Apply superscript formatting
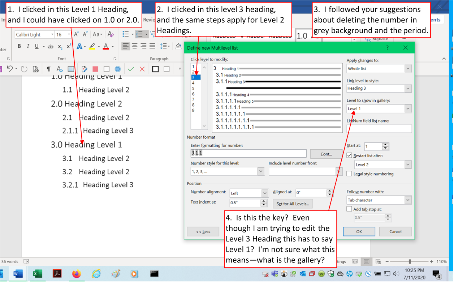The image size is (454, 282). 69,46
